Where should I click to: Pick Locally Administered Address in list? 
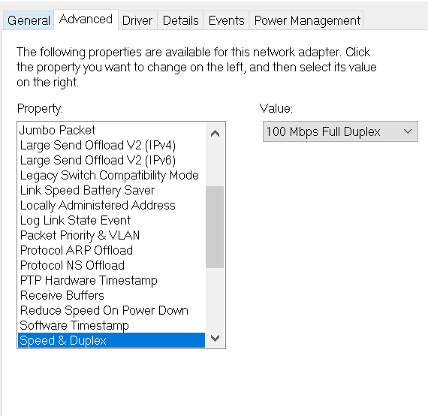(111, 205)
